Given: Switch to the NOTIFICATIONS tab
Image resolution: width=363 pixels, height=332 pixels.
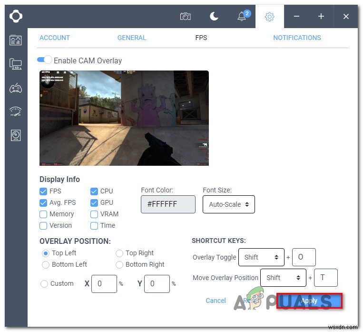Looking at the screenshot, I should coord(297,38).
